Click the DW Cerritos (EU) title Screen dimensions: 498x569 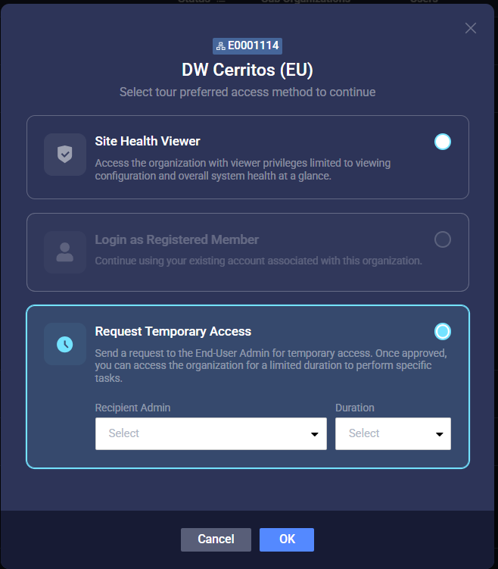click(247, 70)
